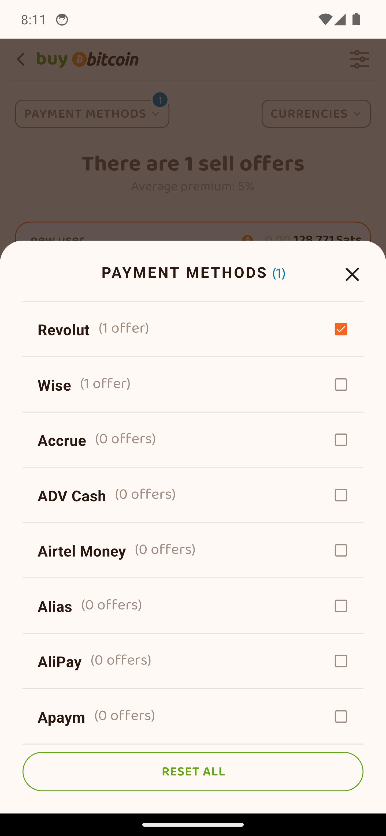Select the Alias payment row
386x836 pixels.
tap(193, 606)
